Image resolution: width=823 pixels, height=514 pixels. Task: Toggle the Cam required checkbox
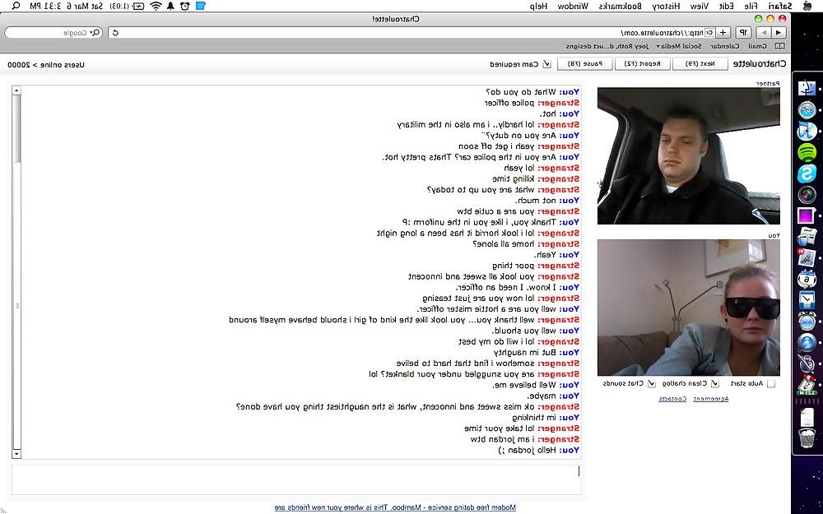pos(546,64)
